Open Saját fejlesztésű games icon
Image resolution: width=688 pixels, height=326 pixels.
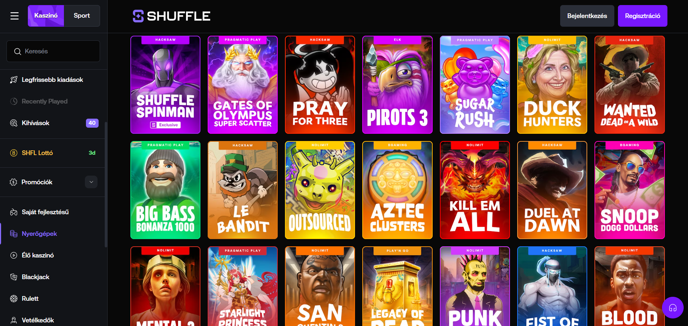(14, 212)
